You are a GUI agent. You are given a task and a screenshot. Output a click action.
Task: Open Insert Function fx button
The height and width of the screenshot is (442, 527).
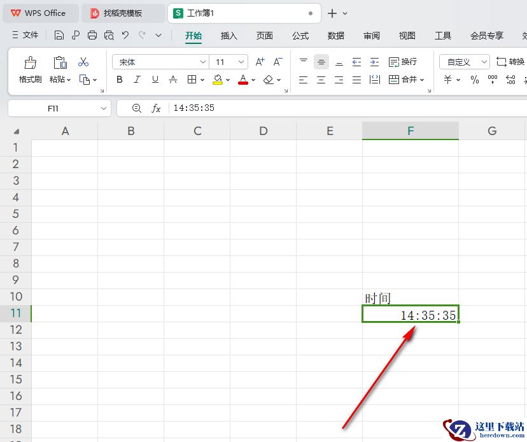(156, 108)
